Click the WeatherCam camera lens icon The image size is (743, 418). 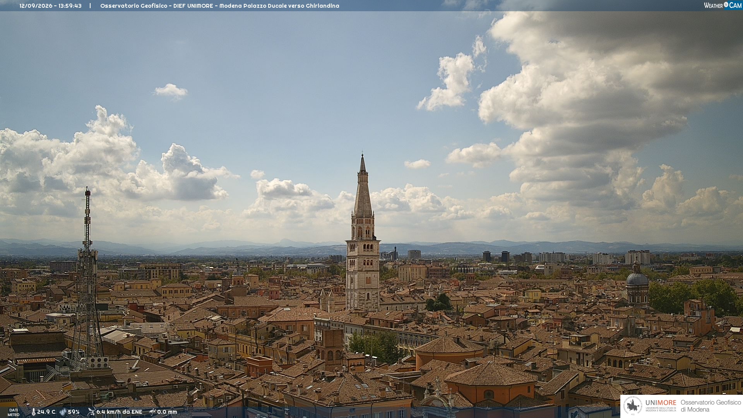(726, 5)
